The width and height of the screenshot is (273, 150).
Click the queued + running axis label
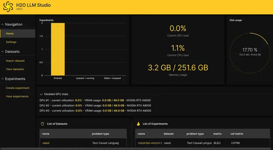tap(85, 78)
